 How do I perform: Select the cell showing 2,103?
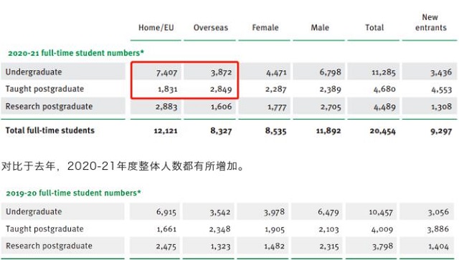[x=328, y=230]
